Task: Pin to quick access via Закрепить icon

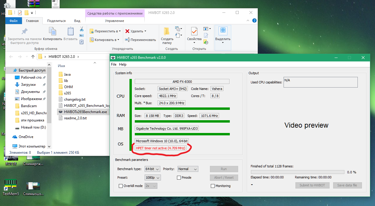Action: click(x=25, y=31)
